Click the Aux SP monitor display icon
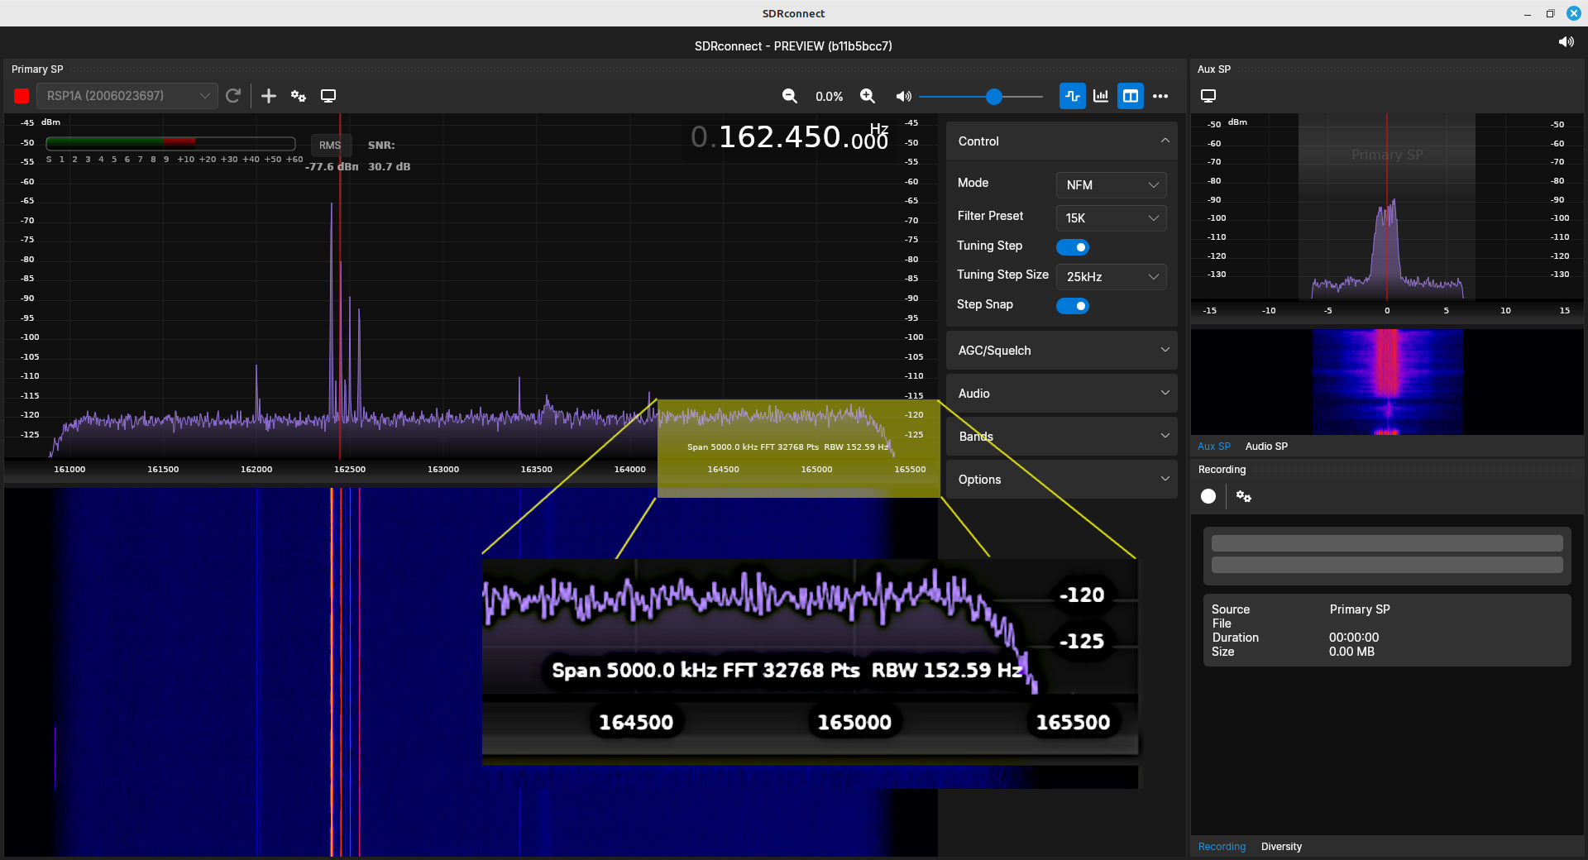1588x860 pixels. pos(1208,96)
